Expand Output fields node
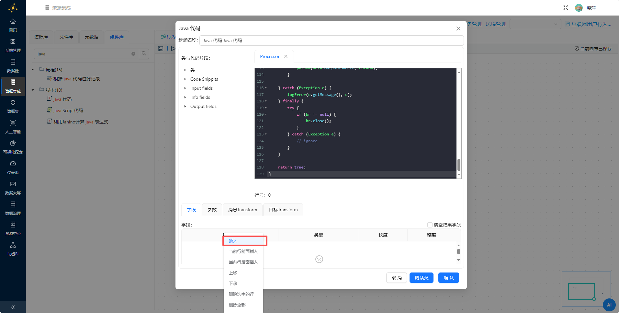Screen dimensions: 619x313 pyautogui.click(x=185, y=106)
